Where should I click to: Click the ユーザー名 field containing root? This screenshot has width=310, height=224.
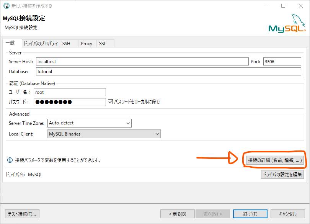tap(70, 92)
